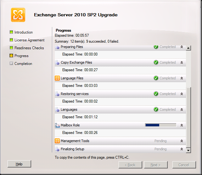Click Elapsed Time 00:01:12 text

click(x=80, y=117)
